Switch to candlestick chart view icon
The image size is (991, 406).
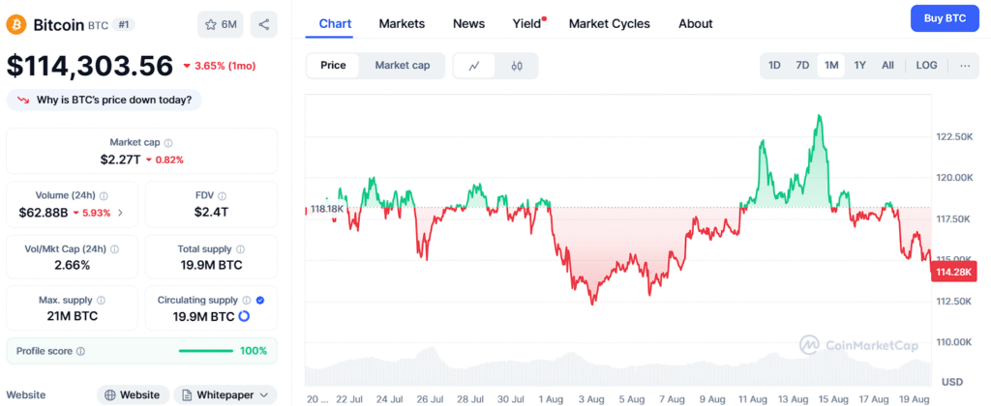[x=517, y=66]
